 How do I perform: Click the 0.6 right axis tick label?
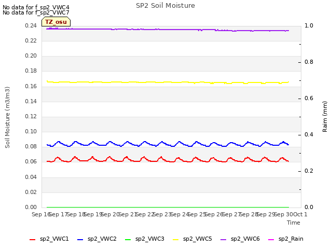[x=309, y=98]
